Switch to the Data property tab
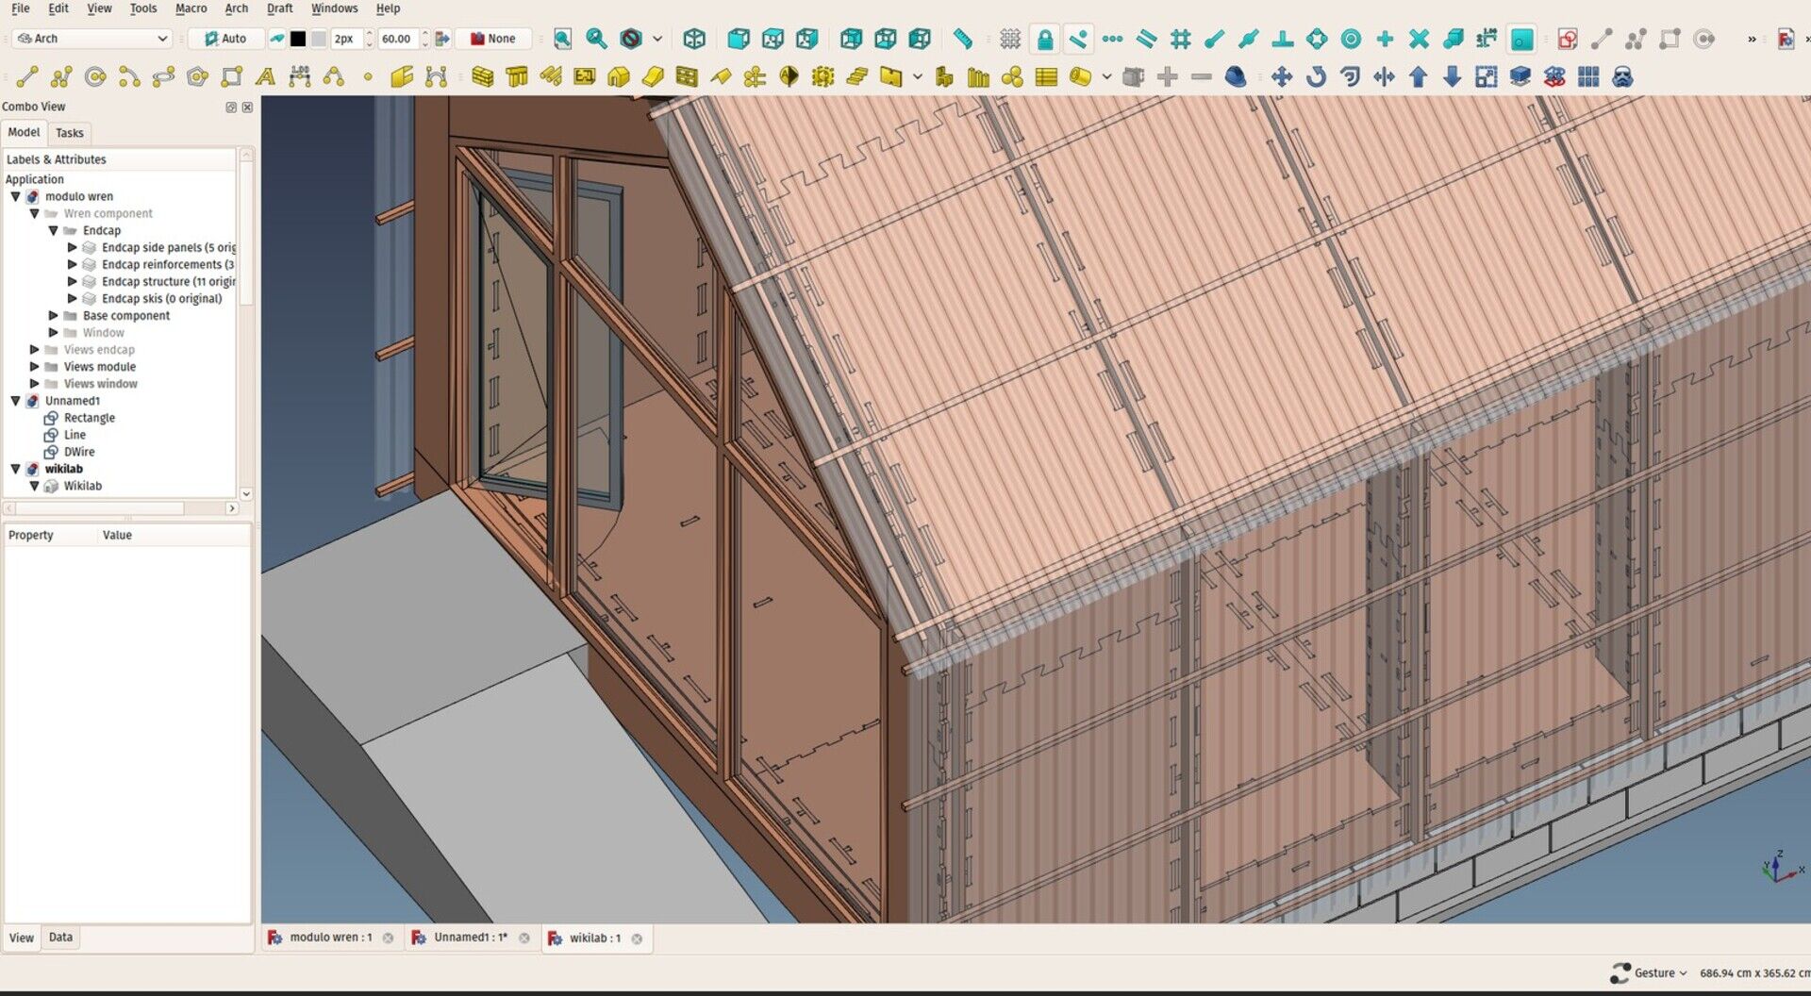Screen dimensions: 1811x996 tap(60, 937)
